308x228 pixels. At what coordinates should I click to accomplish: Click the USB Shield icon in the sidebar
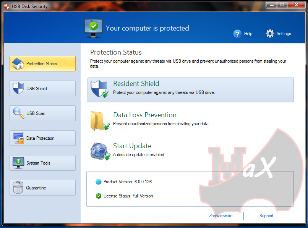(18, 88)
